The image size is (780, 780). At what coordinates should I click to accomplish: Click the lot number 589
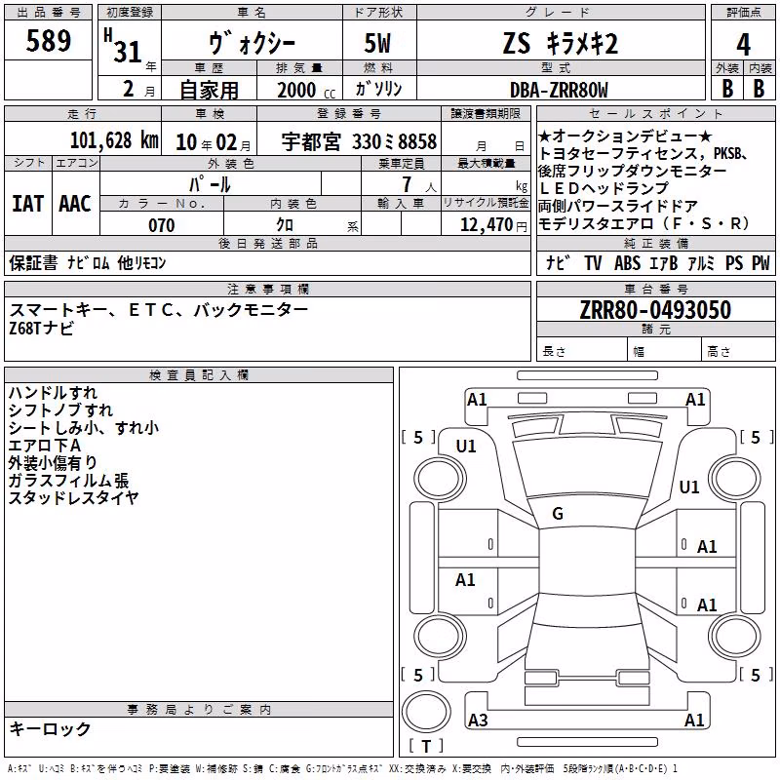(x=48, y=40)
